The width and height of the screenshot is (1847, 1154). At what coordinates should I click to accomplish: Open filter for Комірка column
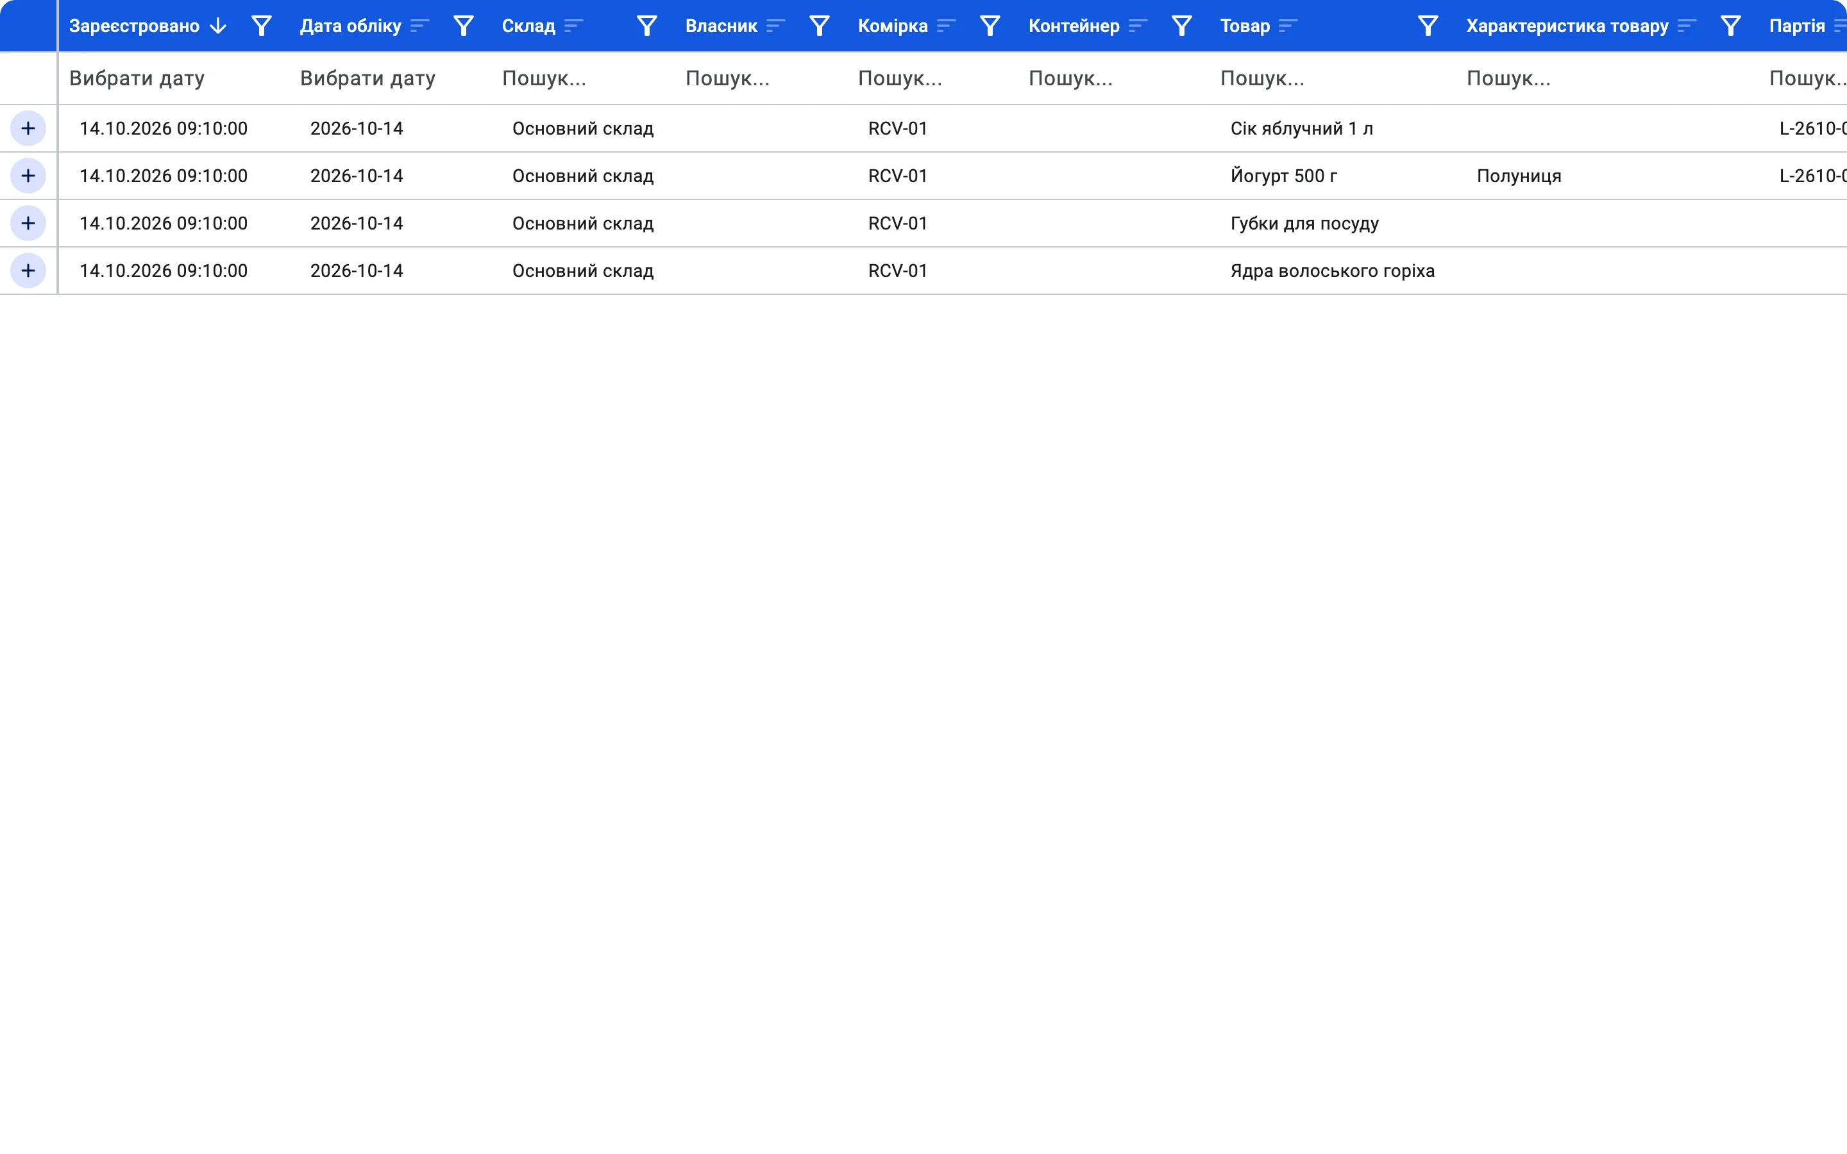990,26
